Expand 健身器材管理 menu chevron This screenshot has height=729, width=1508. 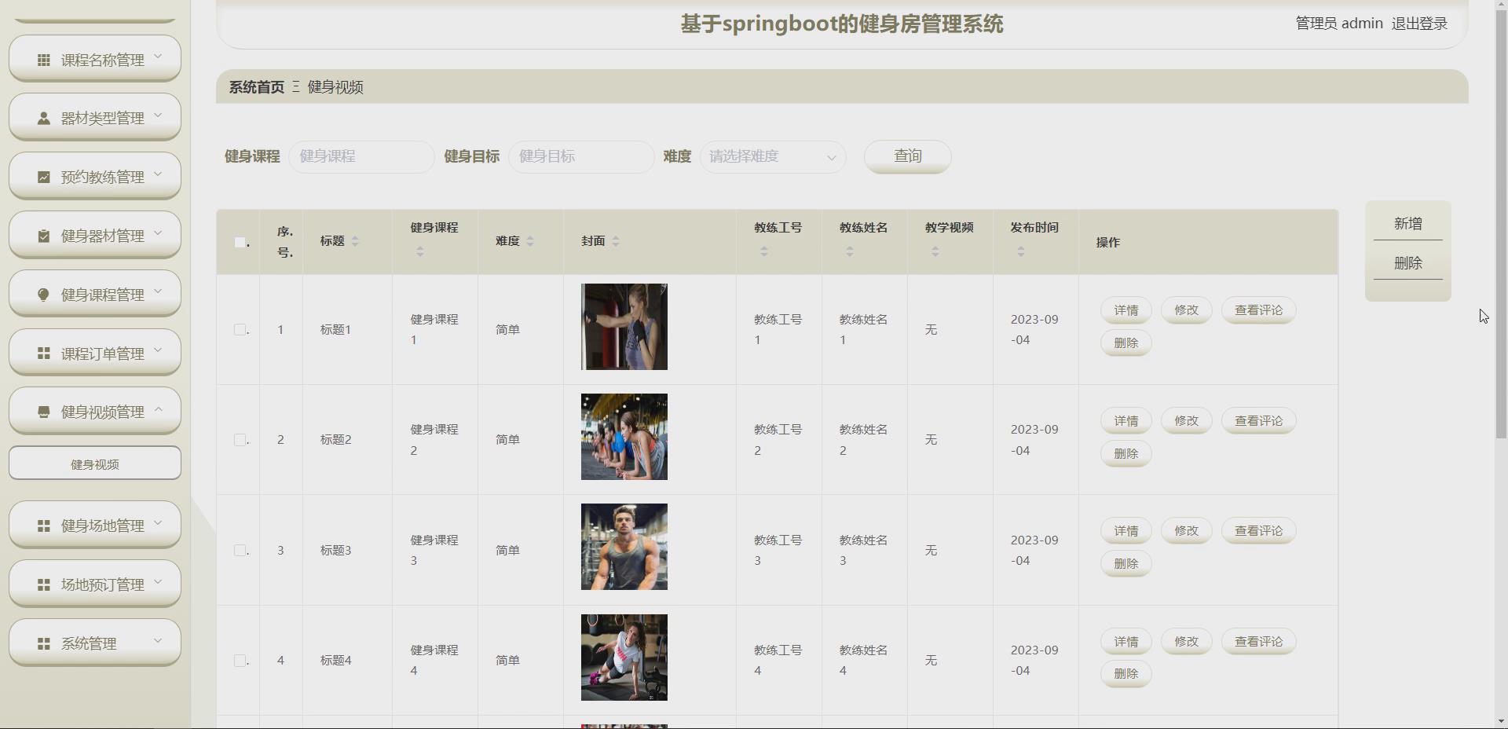158,233
